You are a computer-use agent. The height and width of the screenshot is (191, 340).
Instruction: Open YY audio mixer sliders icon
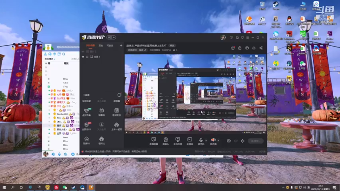[66, 154]
